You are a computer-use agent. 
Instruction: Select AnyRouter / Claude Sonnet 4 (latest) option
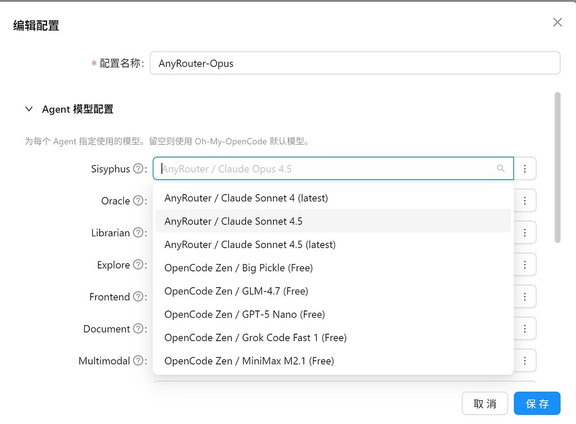tap(333, 198)
